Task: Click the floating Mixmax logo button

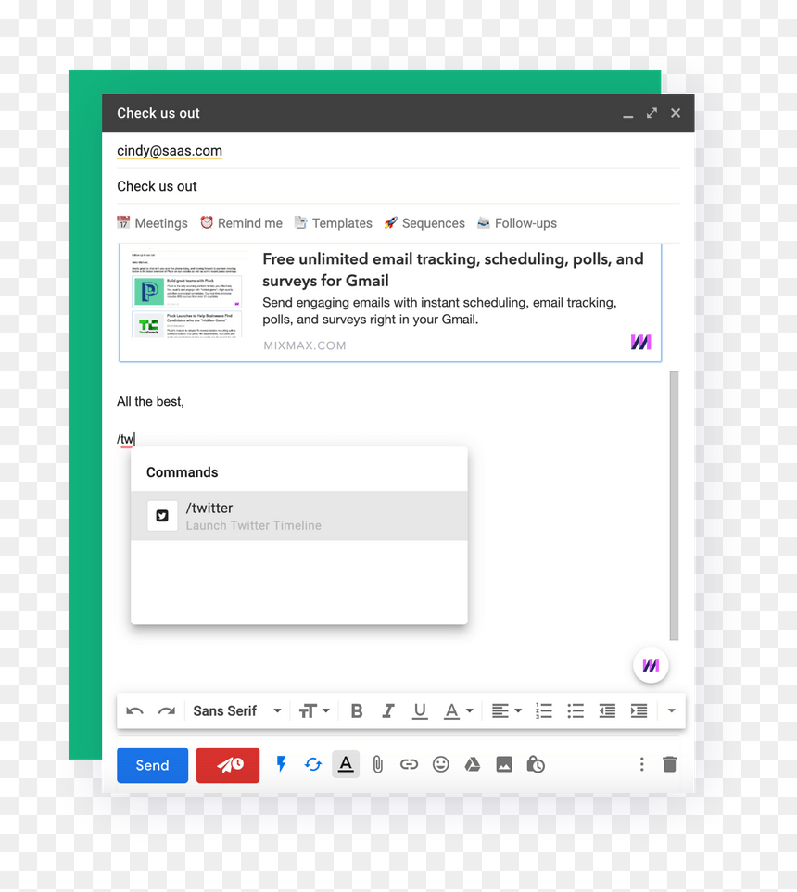Action: click(651, 665)
